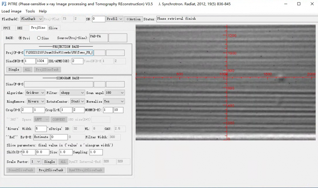Open the Tools menu

[x=30, y=11]
